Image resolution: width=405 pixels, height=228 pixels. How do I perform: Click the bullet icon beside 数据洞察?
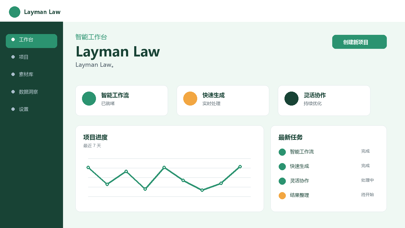coord(13,92)
